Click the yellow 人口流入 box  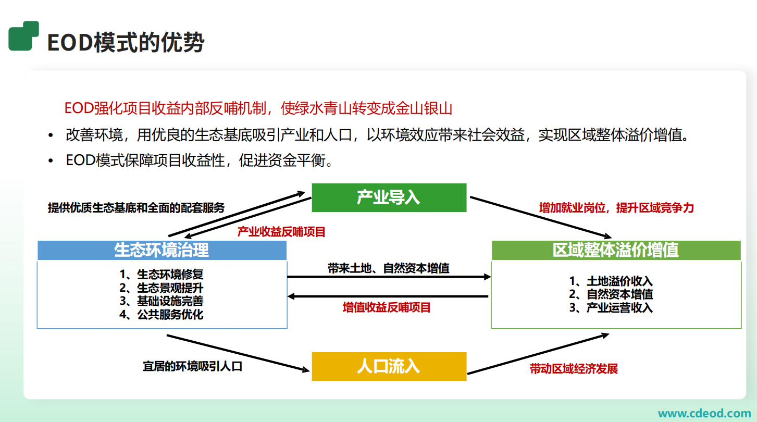[x=389, y=366]
